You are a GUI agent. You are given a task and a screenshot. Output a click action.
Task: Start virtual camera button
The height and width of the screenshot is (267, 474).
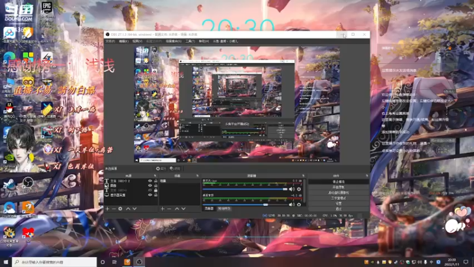[x=338, y=192]
